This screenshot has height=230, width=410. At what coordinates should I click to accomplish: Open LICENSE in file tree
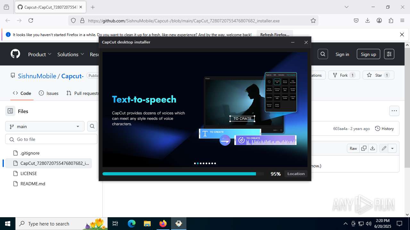(29, 173)
